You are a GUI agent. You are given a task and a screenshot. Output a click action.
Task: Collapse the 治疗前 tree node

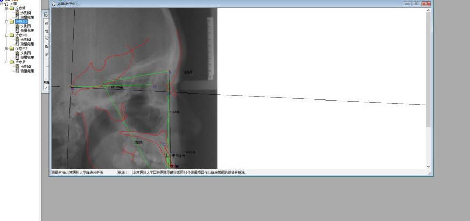click(x=6, y=8)
